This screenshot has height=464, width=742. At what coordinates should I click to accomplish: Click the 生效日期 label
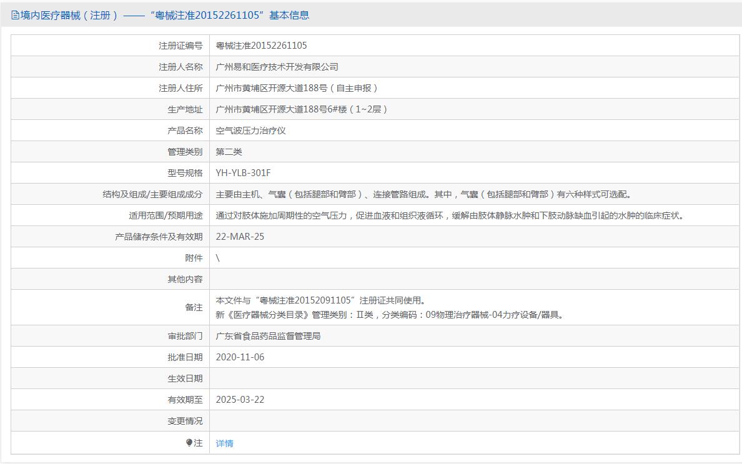[x=185, y=378]
